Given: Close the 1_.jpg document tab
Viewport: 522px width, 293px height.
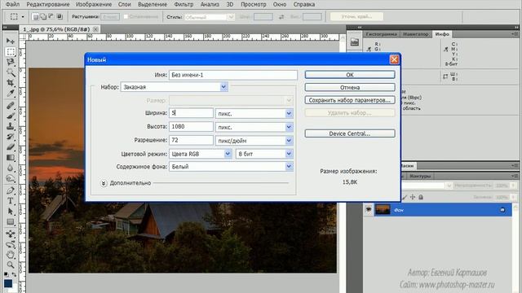Looking at the screenshot, I should tap(95, 29).
